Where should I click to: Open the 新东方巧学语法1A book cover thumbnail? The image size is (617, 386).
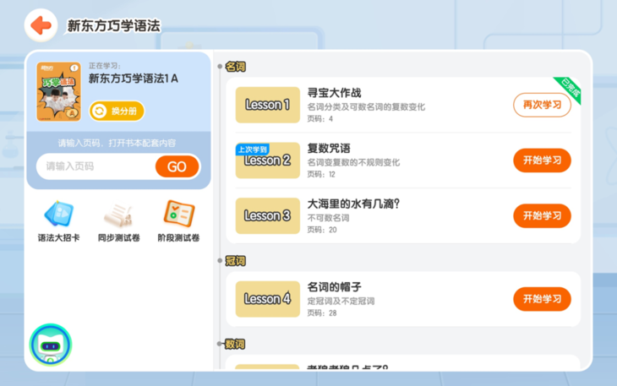(58, 91)
